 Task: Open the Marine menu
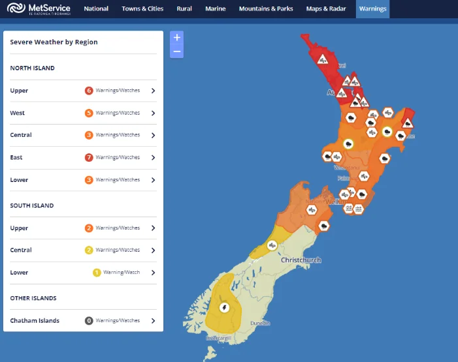(x=215, y=8)
